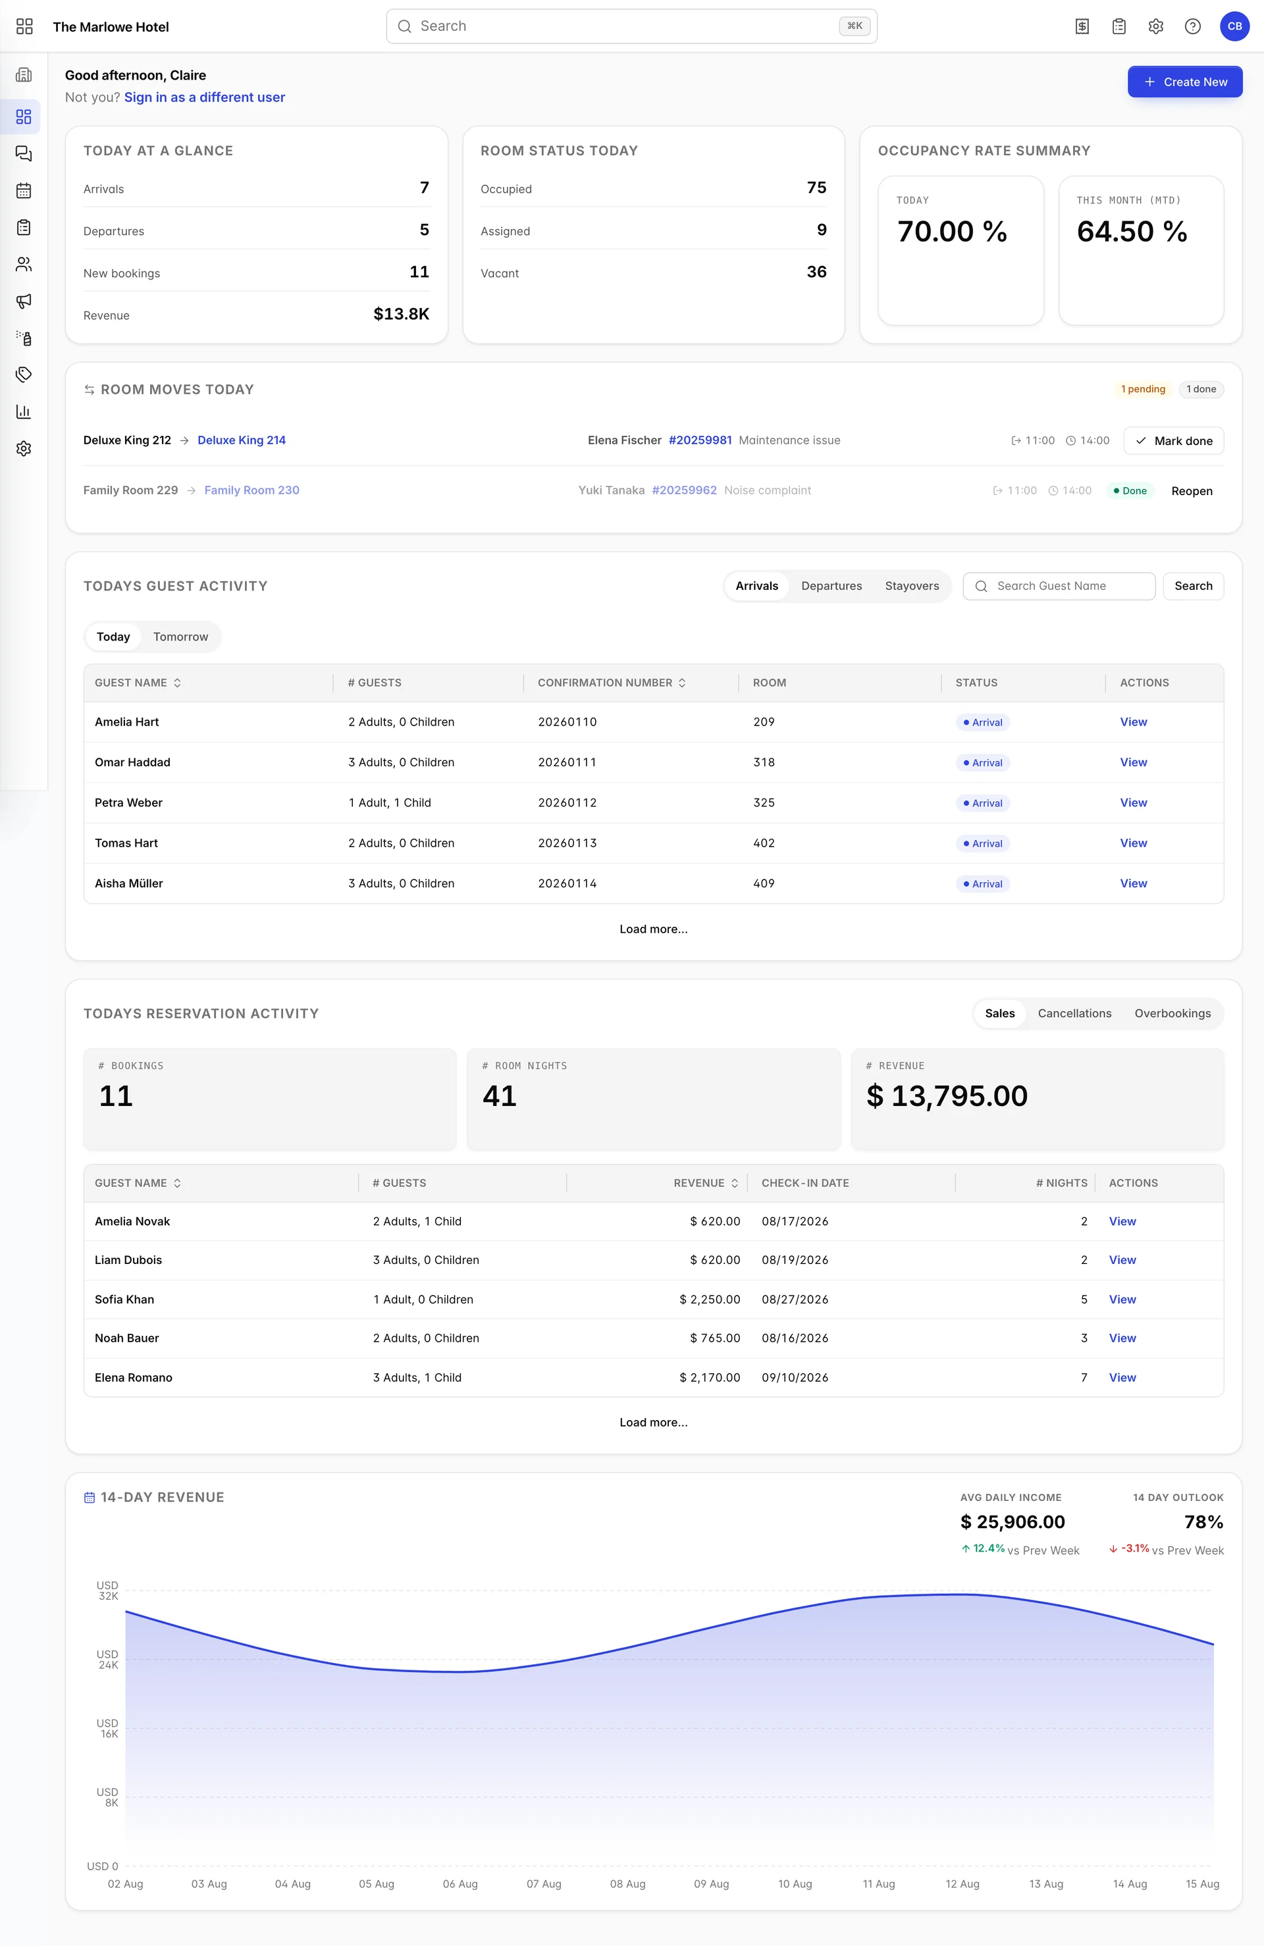Mark Elena Fischer's room move done
The image size is (1264, 1946).
pyautogui.click(x=1173, y=440)
